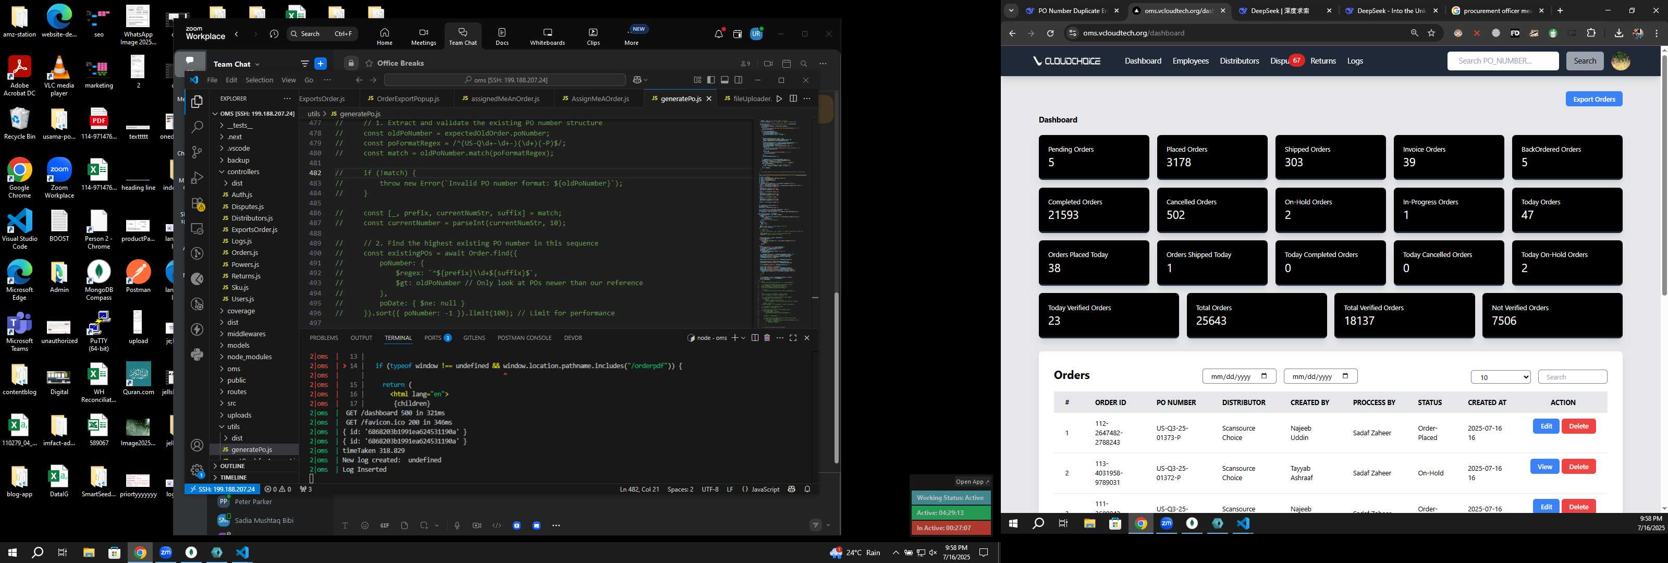Click Export Orders button

click(1593, 99)
